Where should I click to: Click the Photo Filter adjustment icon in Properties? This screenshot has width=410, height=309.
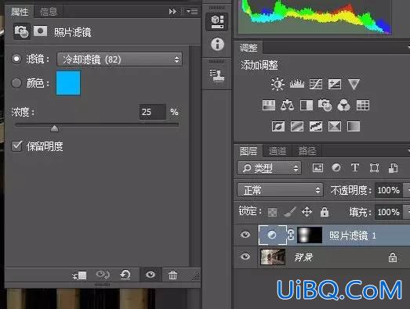click(22, 31)
